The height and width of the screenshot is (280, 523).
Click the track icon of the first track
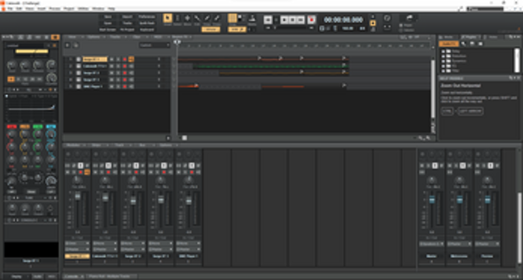(x=78, y=59)
